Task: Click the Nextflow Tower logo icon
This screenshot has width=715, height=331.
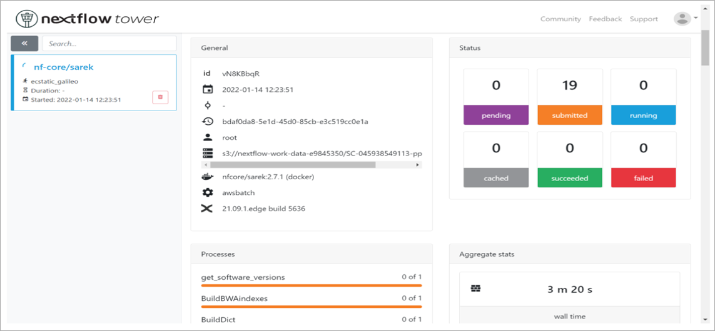Action: 27,19
